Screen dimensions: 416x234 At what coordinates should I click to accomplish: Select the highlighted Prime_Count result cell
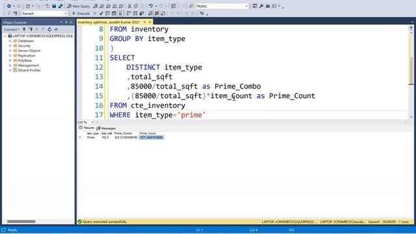click(x=151, y=137)
